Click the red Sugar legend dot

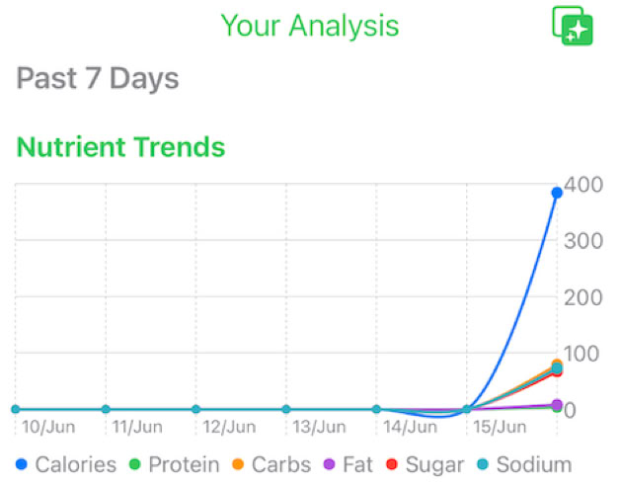[391, 464]
